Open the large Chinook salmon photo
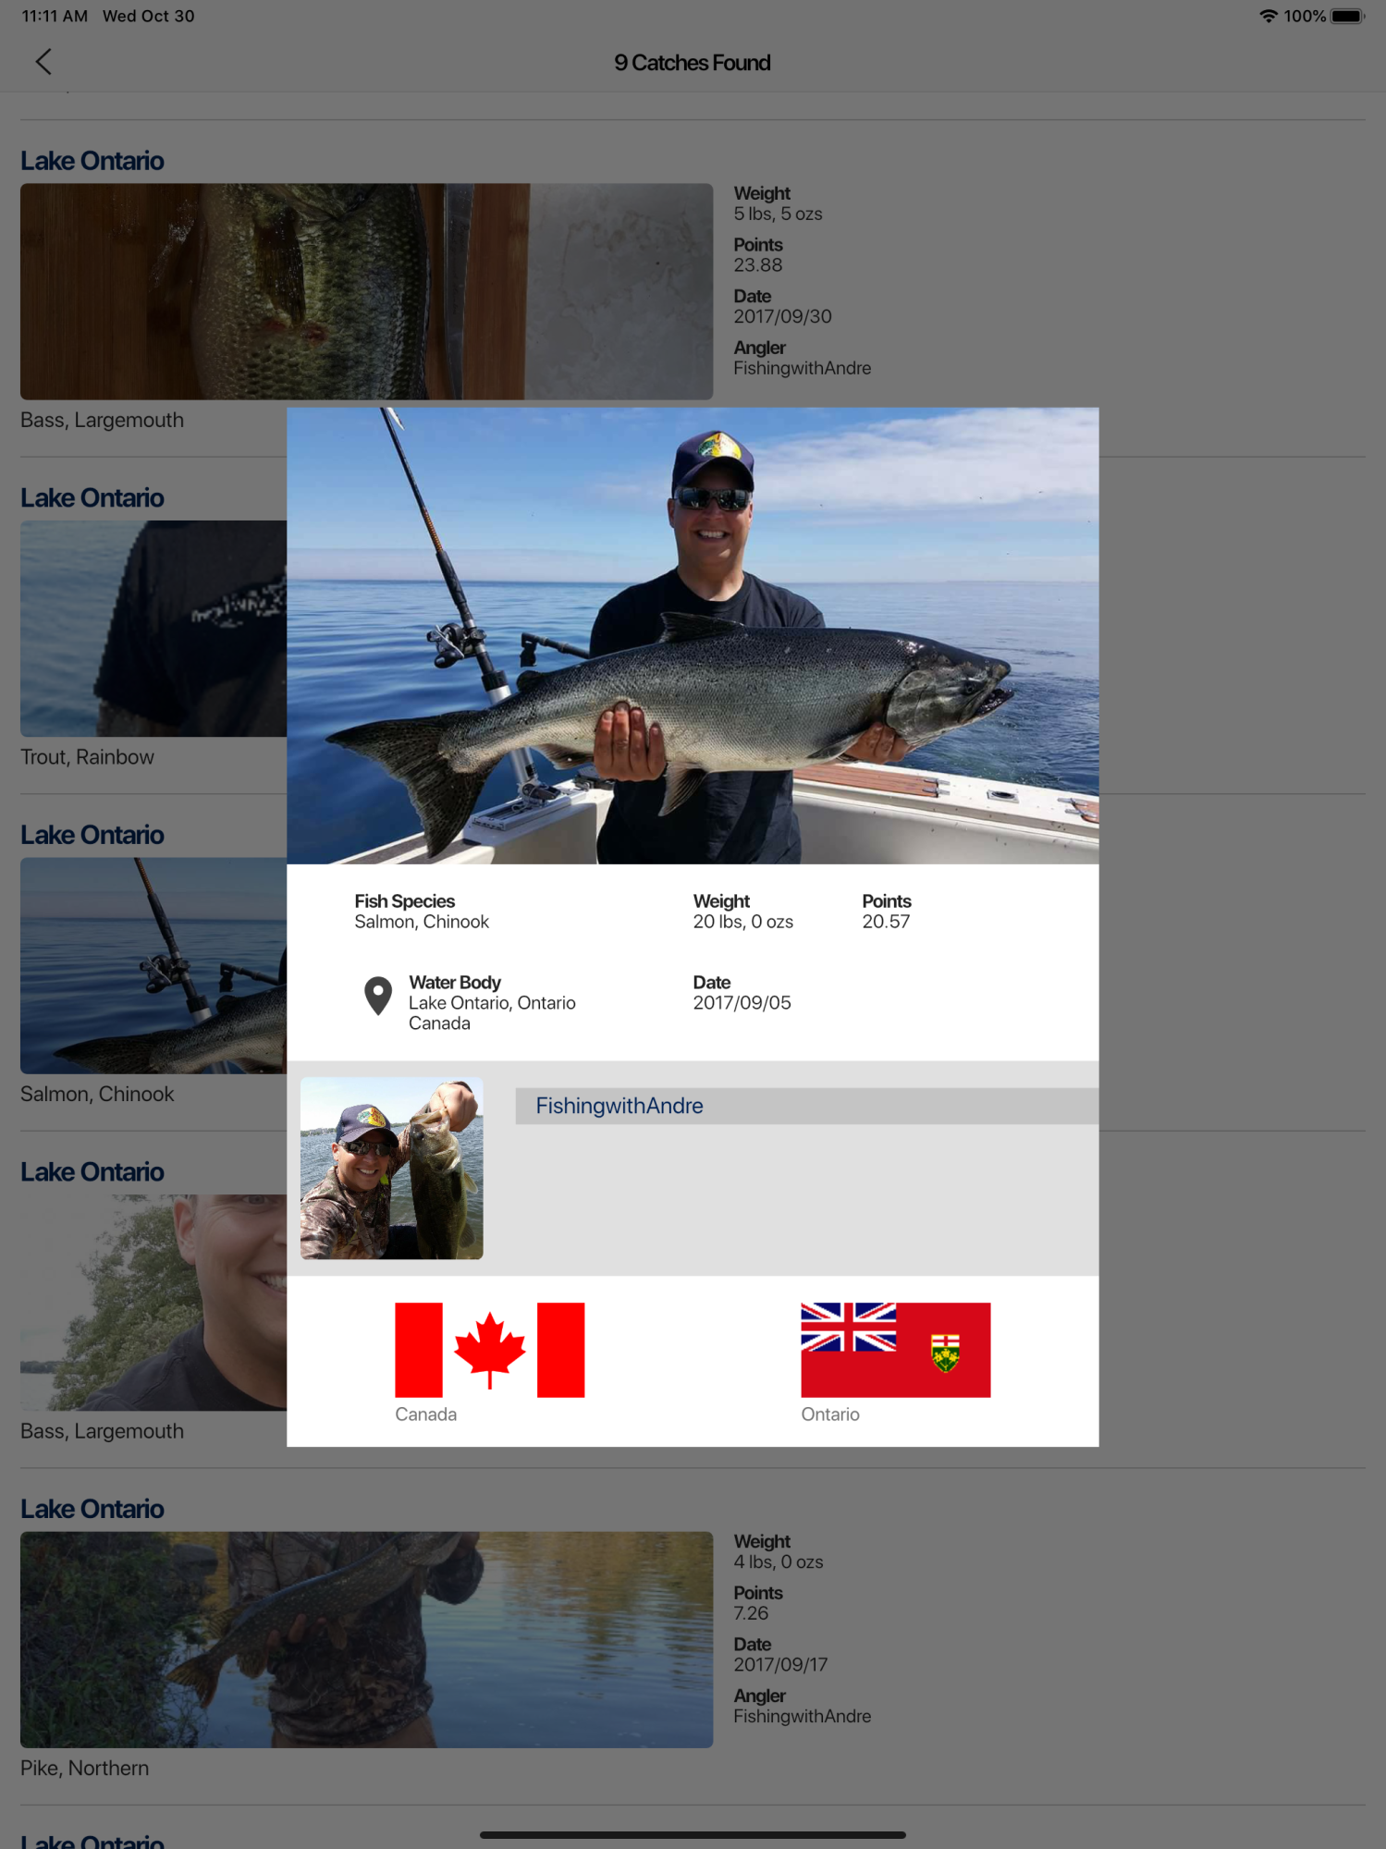Image resolution: width=1386 pixels, height=1849 pixels. coord(693,636)
